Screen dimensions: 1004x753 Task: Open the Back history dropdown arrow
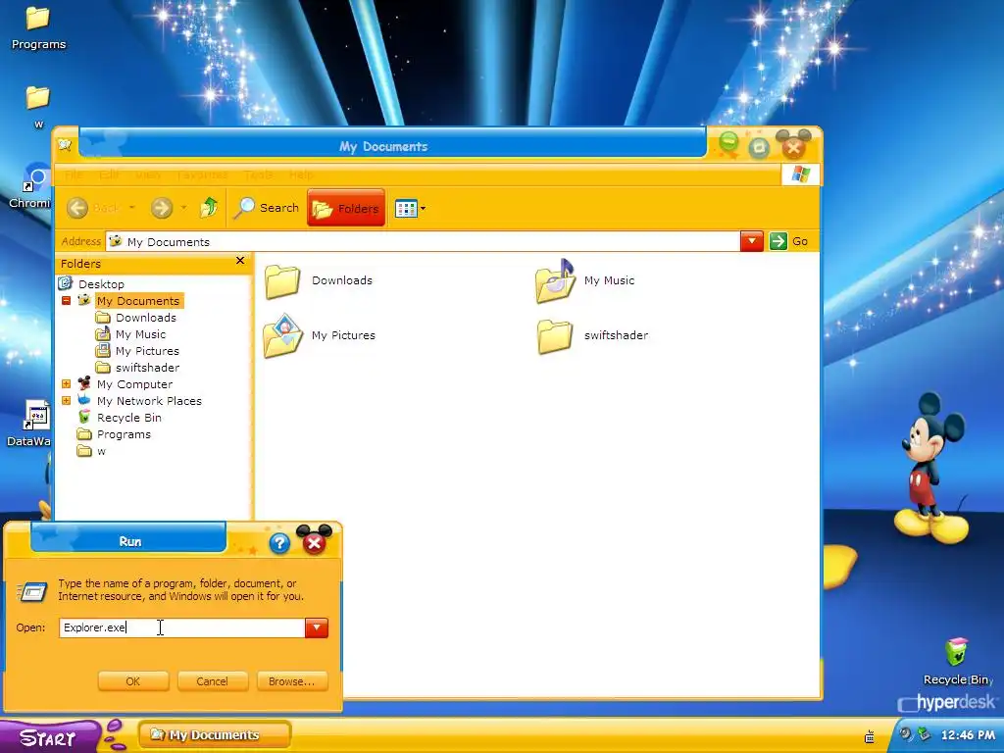click(132, 208)
